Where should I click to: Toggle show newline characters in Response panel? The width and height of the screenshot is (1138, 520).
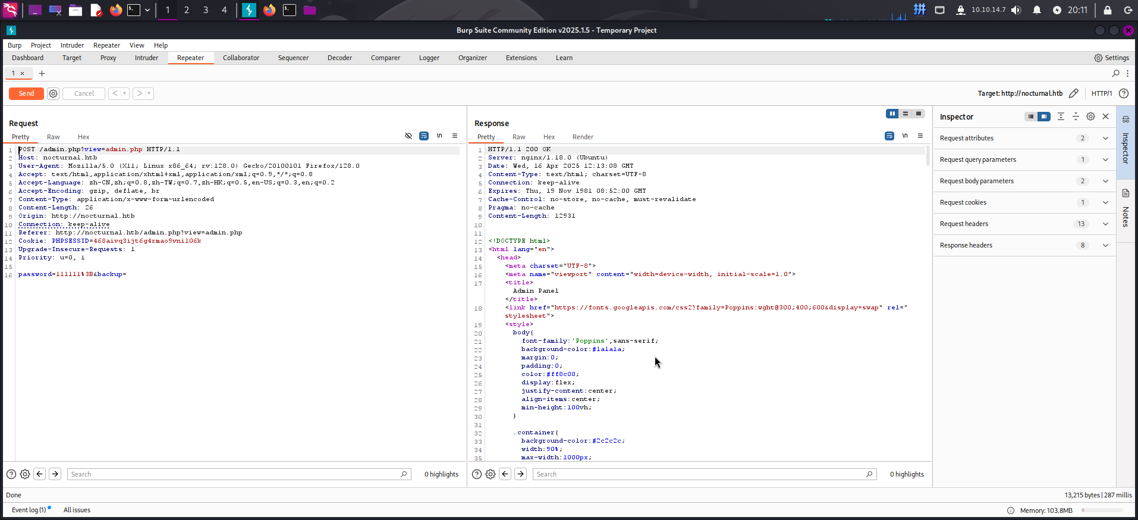tap(905, 136)
